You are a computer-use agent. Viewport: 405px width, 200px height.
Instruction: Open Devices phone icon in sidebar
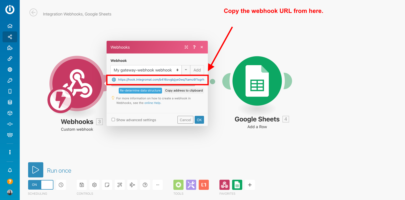click(10, 91)
